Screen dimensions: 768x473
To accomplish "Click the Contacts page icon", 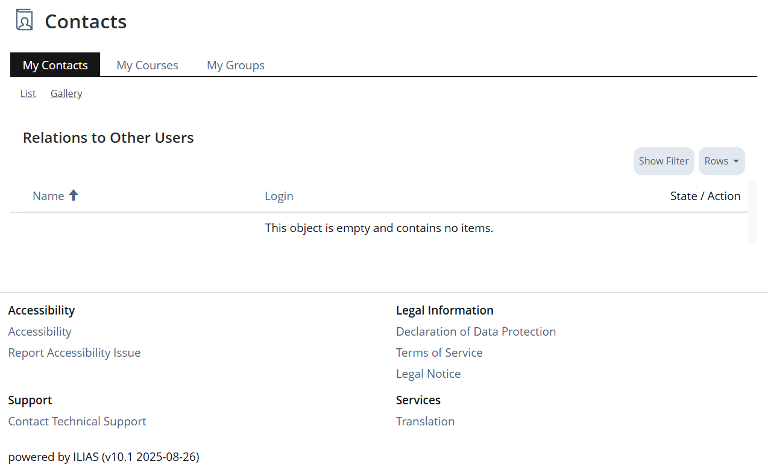I will 24,20.
